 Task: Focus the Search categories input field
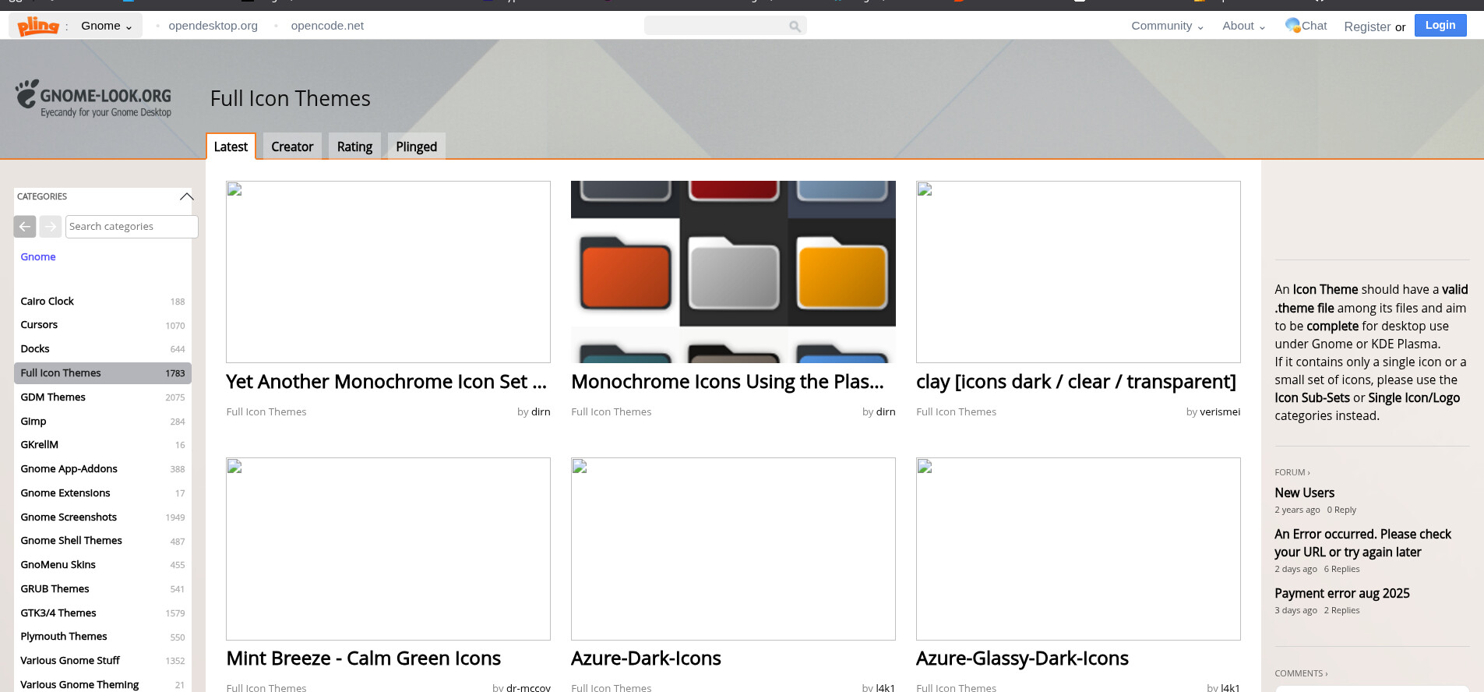pyautogui.click(x=131, y=227)
